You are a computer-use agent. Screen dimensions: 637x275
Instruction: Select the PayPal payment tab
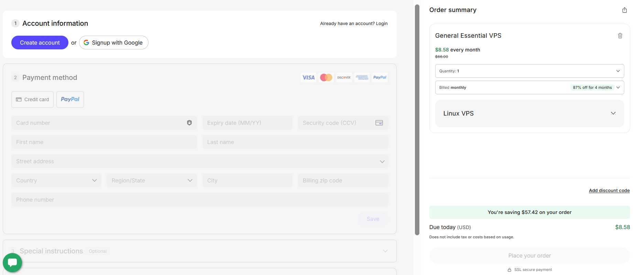(x=70, y=99)
